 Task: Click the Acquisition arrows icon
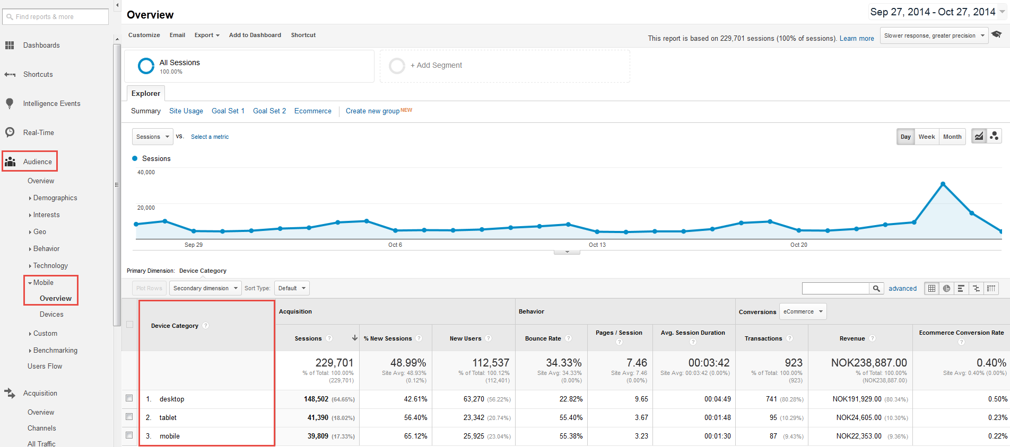(x=10, y=394)
